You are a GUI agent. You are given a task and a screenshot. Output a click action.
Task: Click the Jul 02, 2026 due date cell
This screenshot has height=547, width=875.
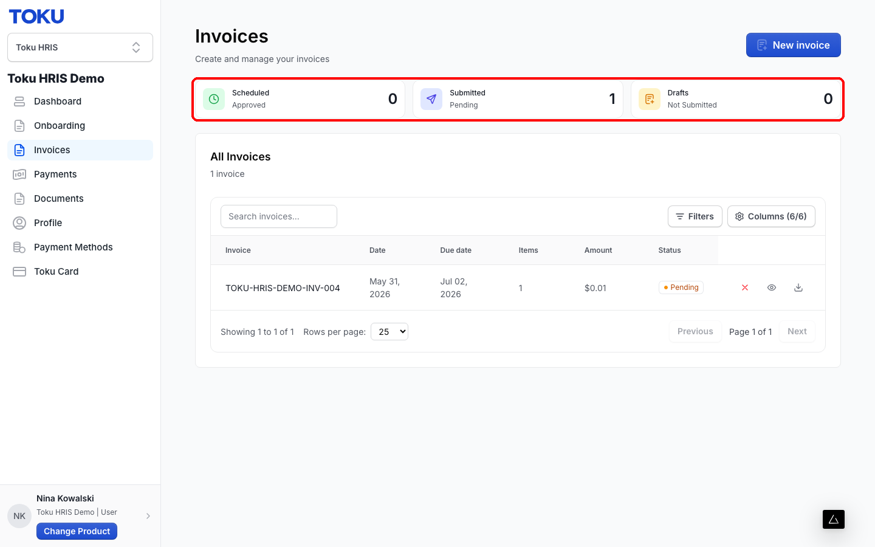coord(454,287)
